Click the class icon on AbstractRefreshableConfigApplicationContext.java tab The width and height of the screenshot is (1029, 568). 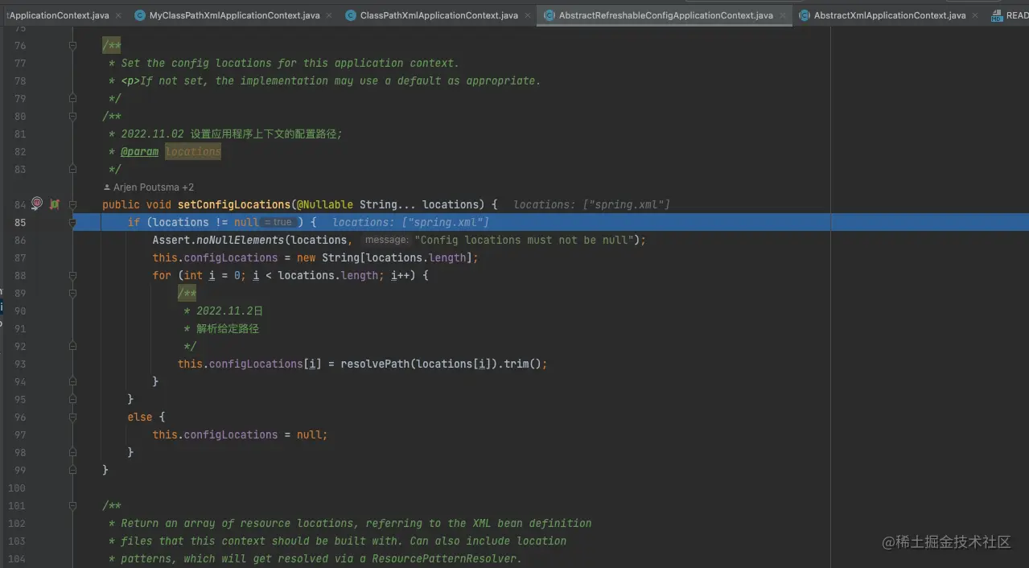(x=549, y=15)
